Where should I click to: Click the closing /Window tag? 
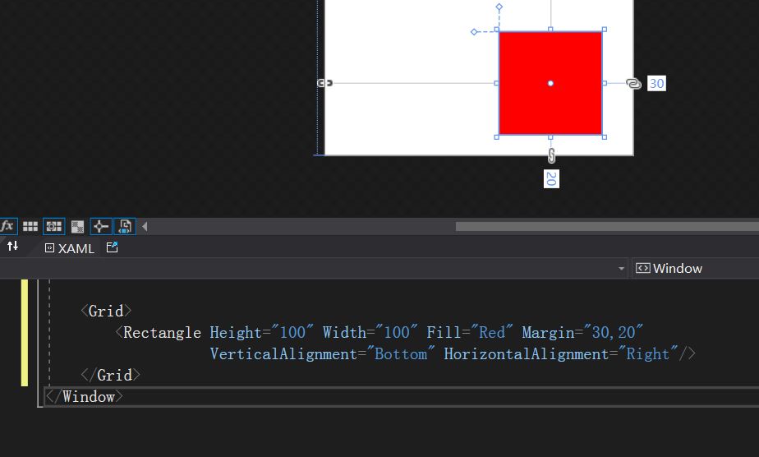tap(85, 397)
